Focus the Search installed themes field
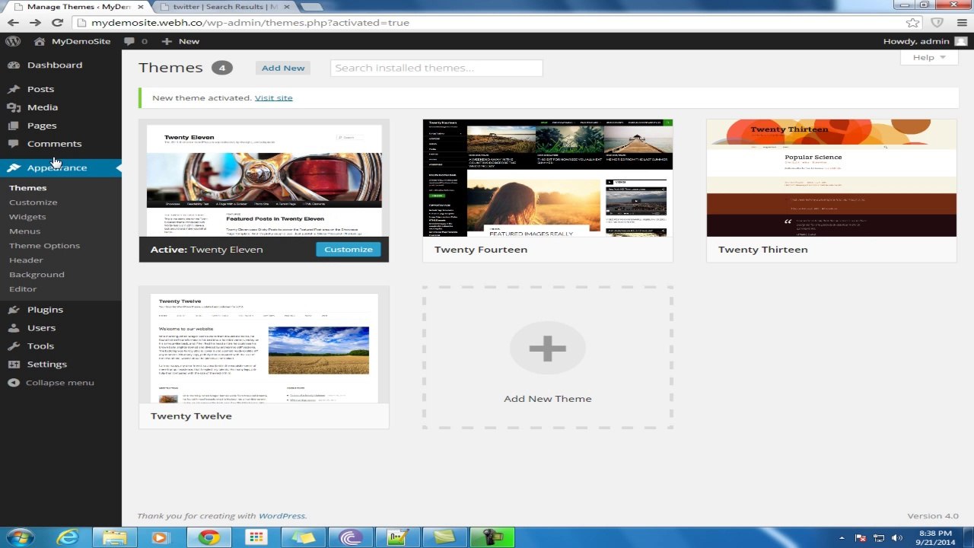 tap(436, 68)
